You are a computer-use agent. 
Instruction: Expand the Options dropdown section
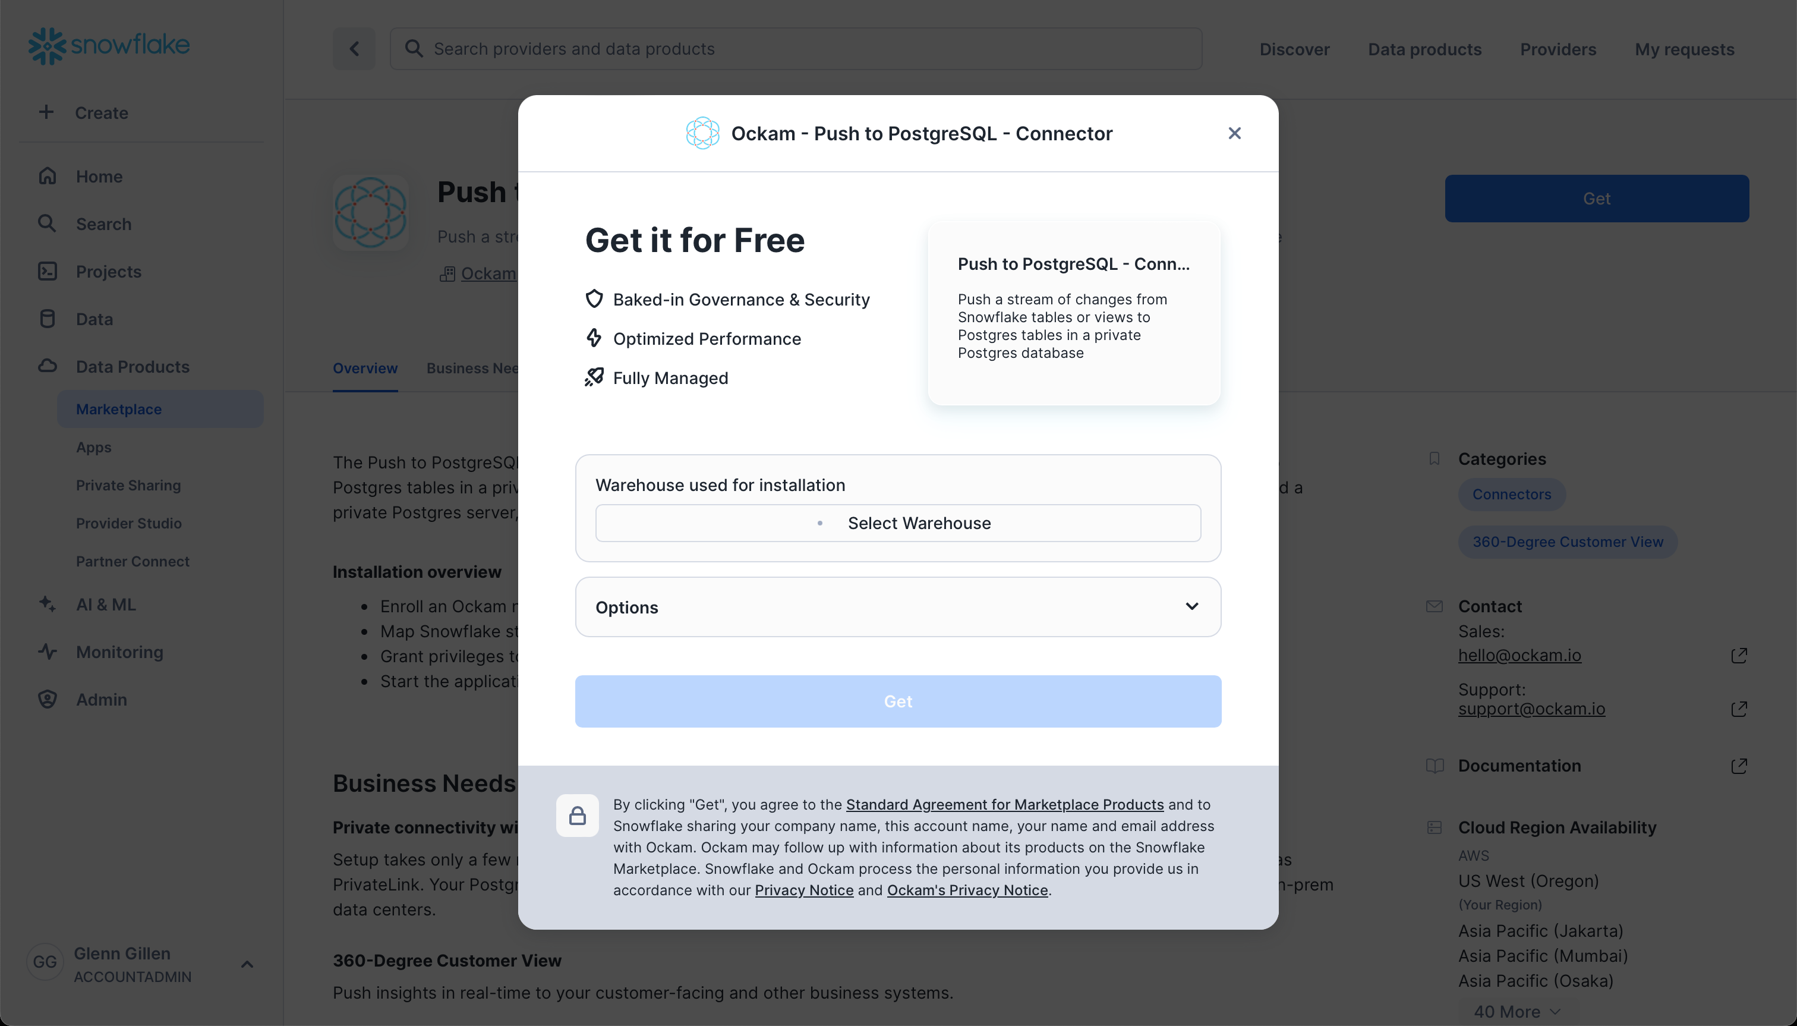point(898,608)
